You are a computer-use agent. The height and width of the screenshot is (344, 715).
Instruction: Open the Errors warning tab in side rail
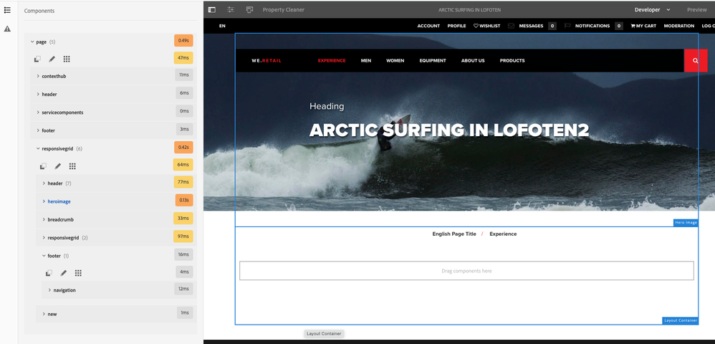(x=7, y=29)
